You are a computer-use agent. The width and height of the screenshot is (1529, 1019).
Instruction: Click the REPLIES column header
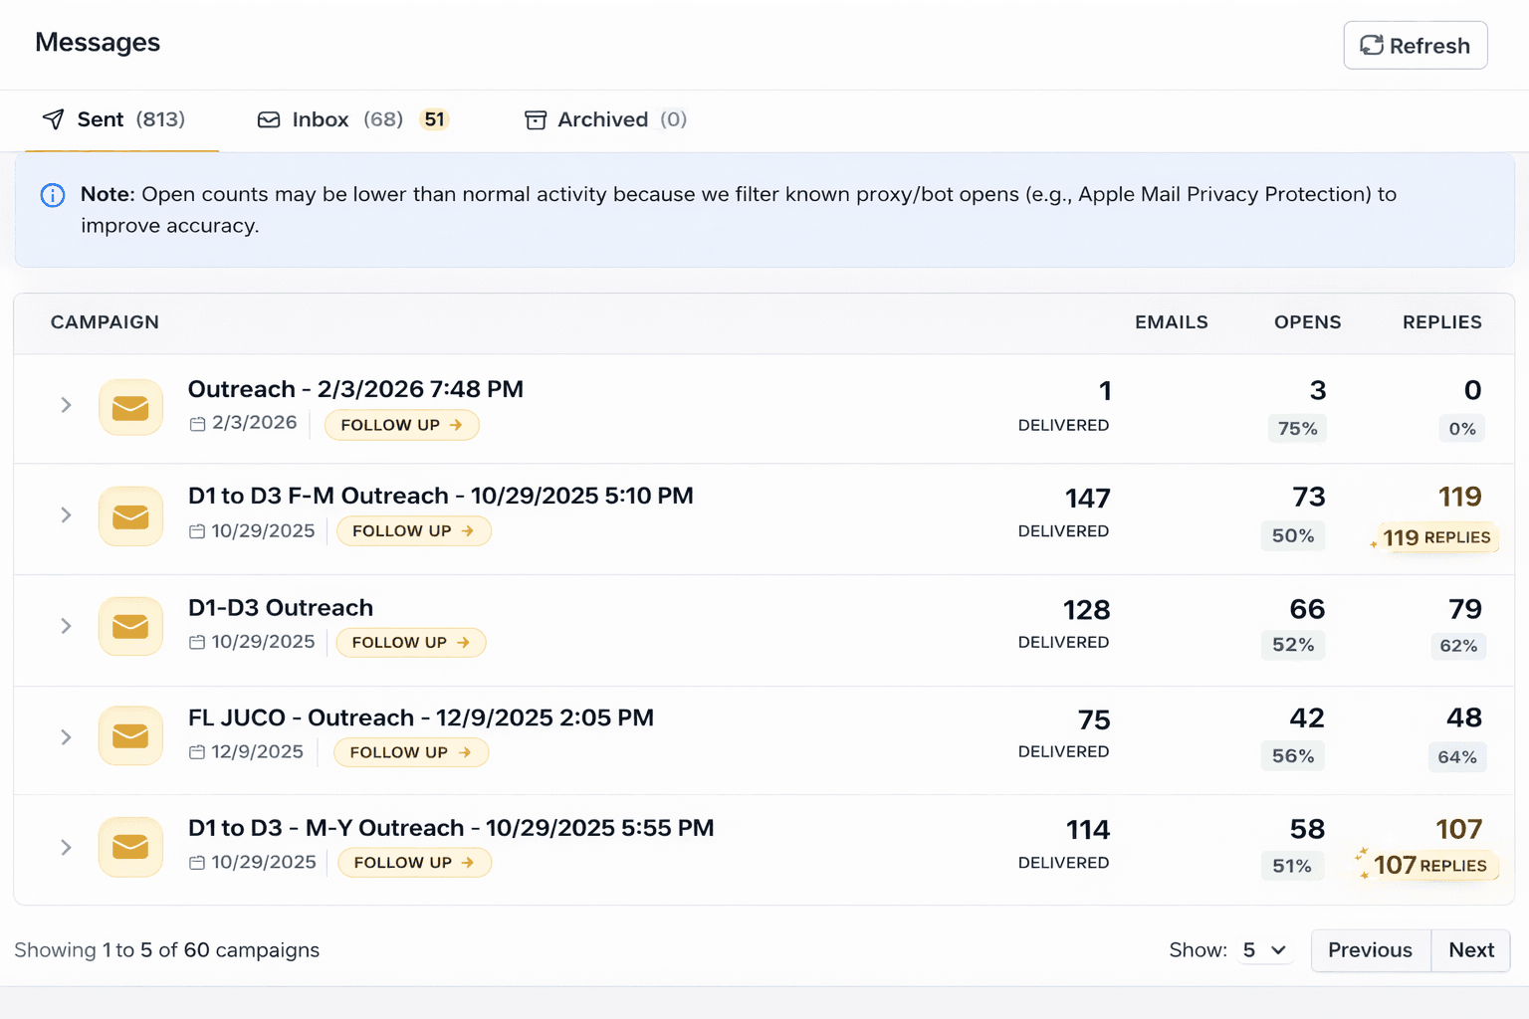tap(1442, 322)
